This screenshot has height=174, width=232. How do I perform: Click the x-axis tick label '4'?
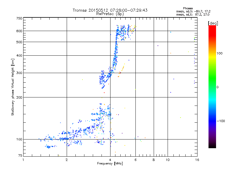pyautogui.click(x=110, y=160)
